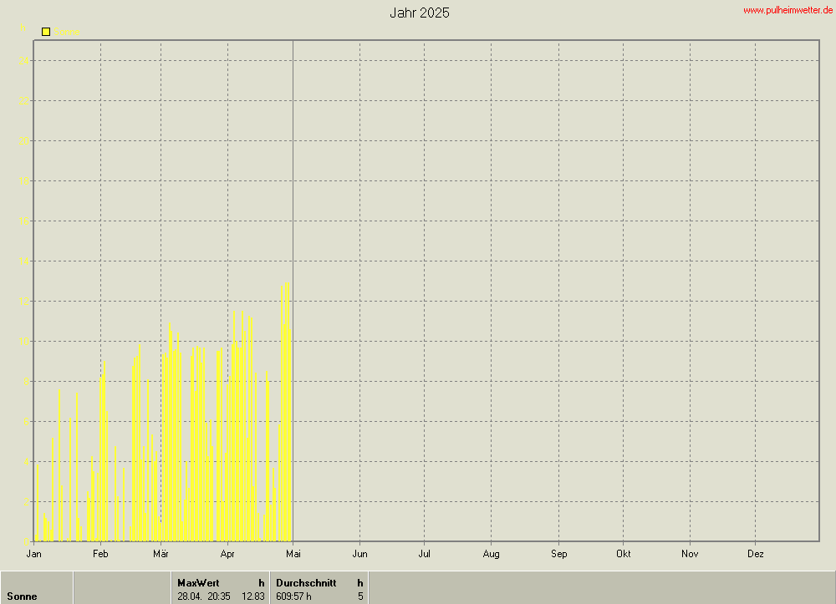836x604 pixels.
Task: Click the 12 y-axis tick label
Action: point(23,302)
